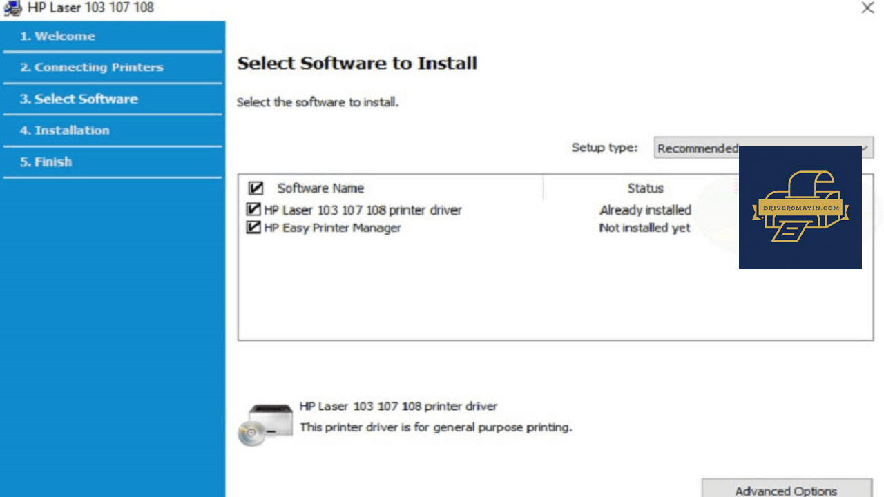This screenshot has width=884, height=497.
Task: Select the 'Not installed yet' status cell
Action: [x=644, y=228]
